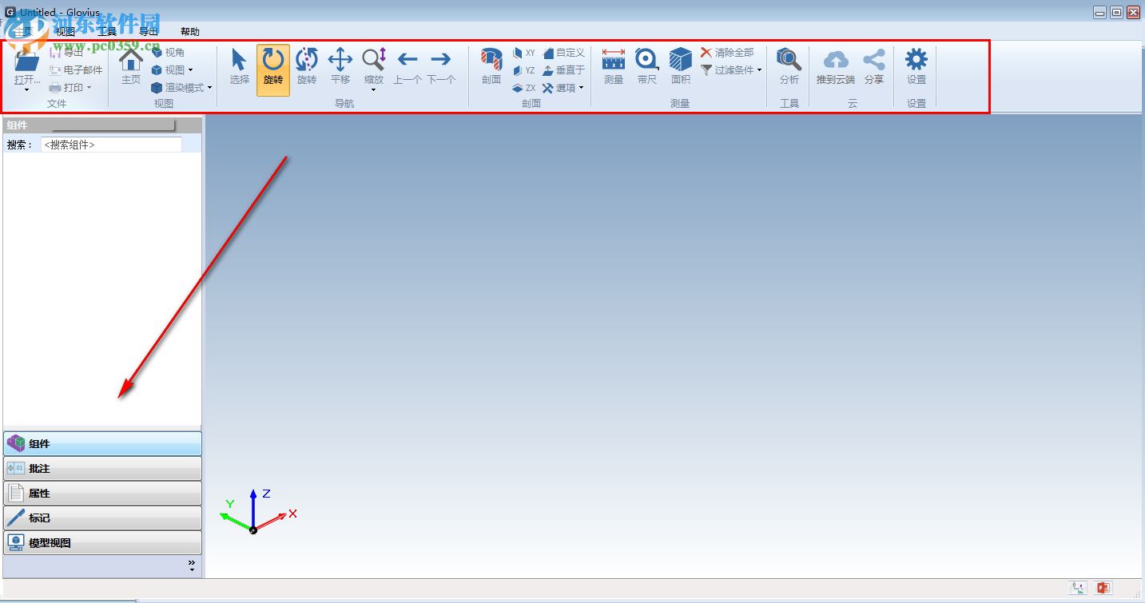Open the 渲染模式 render mode dropdown

coord(209,88)
